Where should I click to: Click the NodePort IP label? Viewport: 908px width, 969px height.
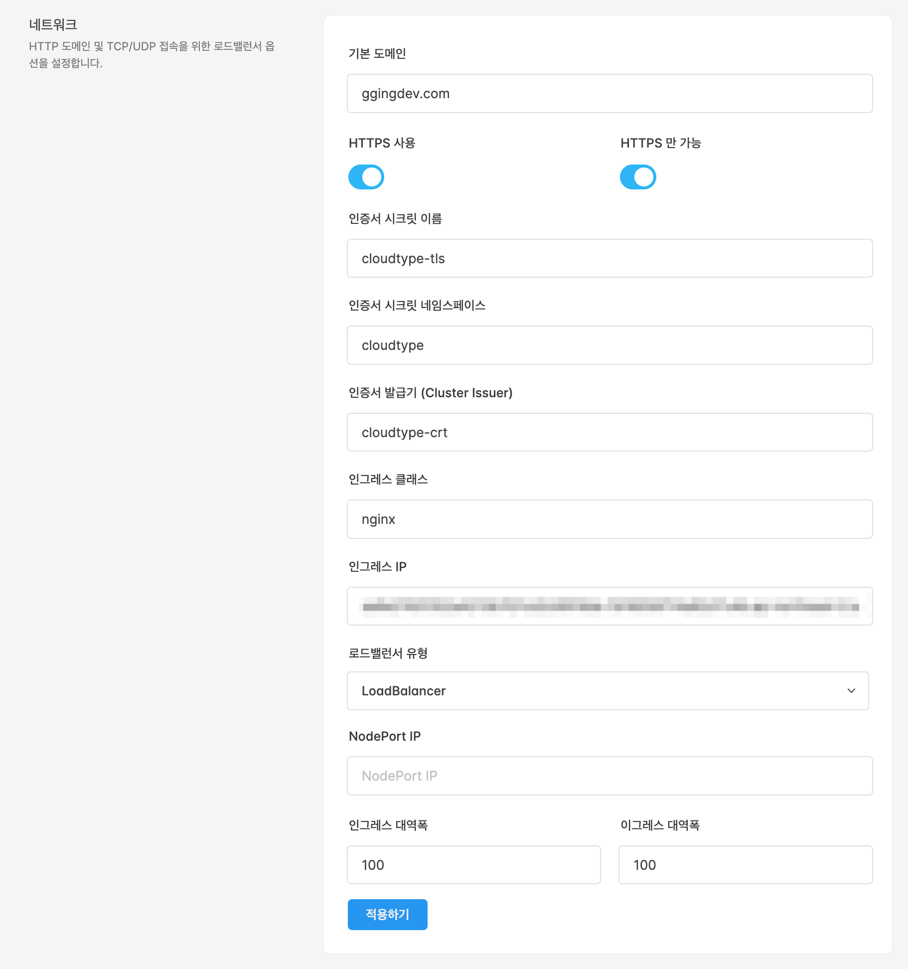(384, 736)
